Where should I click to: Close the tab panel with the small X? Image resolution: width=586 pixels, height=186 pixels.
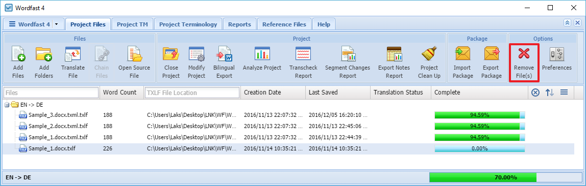pos(577,23)
